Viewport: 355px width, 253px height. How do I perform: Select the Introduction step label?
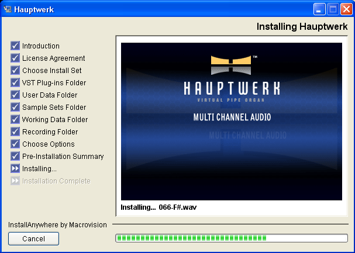41,46
